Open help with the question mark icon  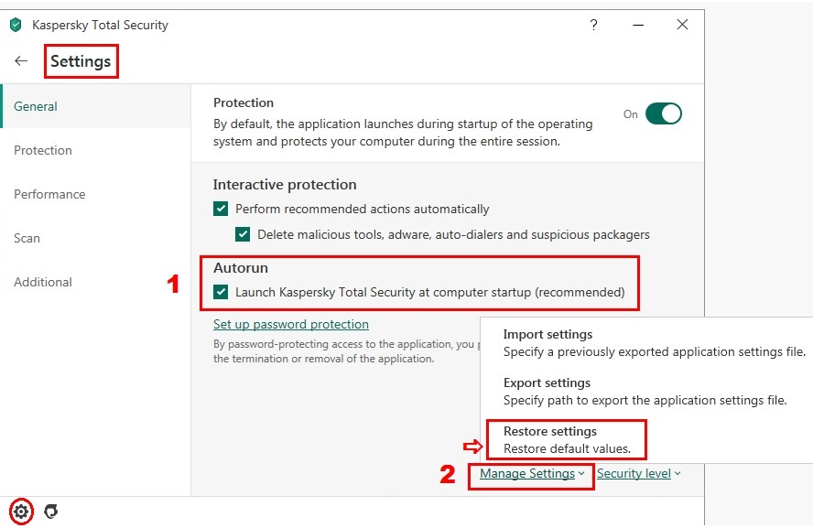[x=594, y=25]
